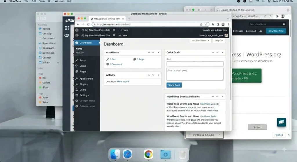Open the Trash in the Dock

point(183,154)
